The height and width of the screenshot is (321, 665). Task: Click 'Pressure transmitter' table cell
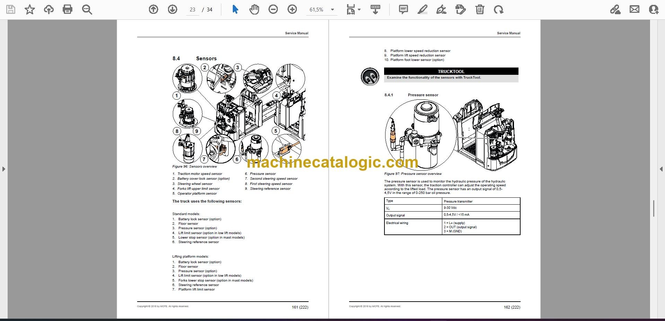481,201
